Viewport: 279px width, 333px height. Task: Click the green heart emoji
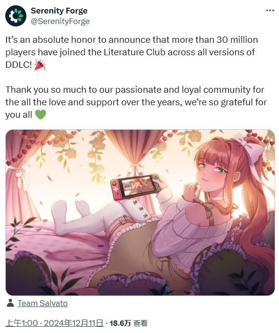click(40, 115)
